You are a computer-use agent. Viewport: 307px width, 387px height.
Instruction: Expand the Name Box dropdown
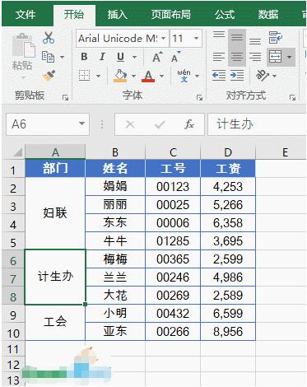pos(81,124)
